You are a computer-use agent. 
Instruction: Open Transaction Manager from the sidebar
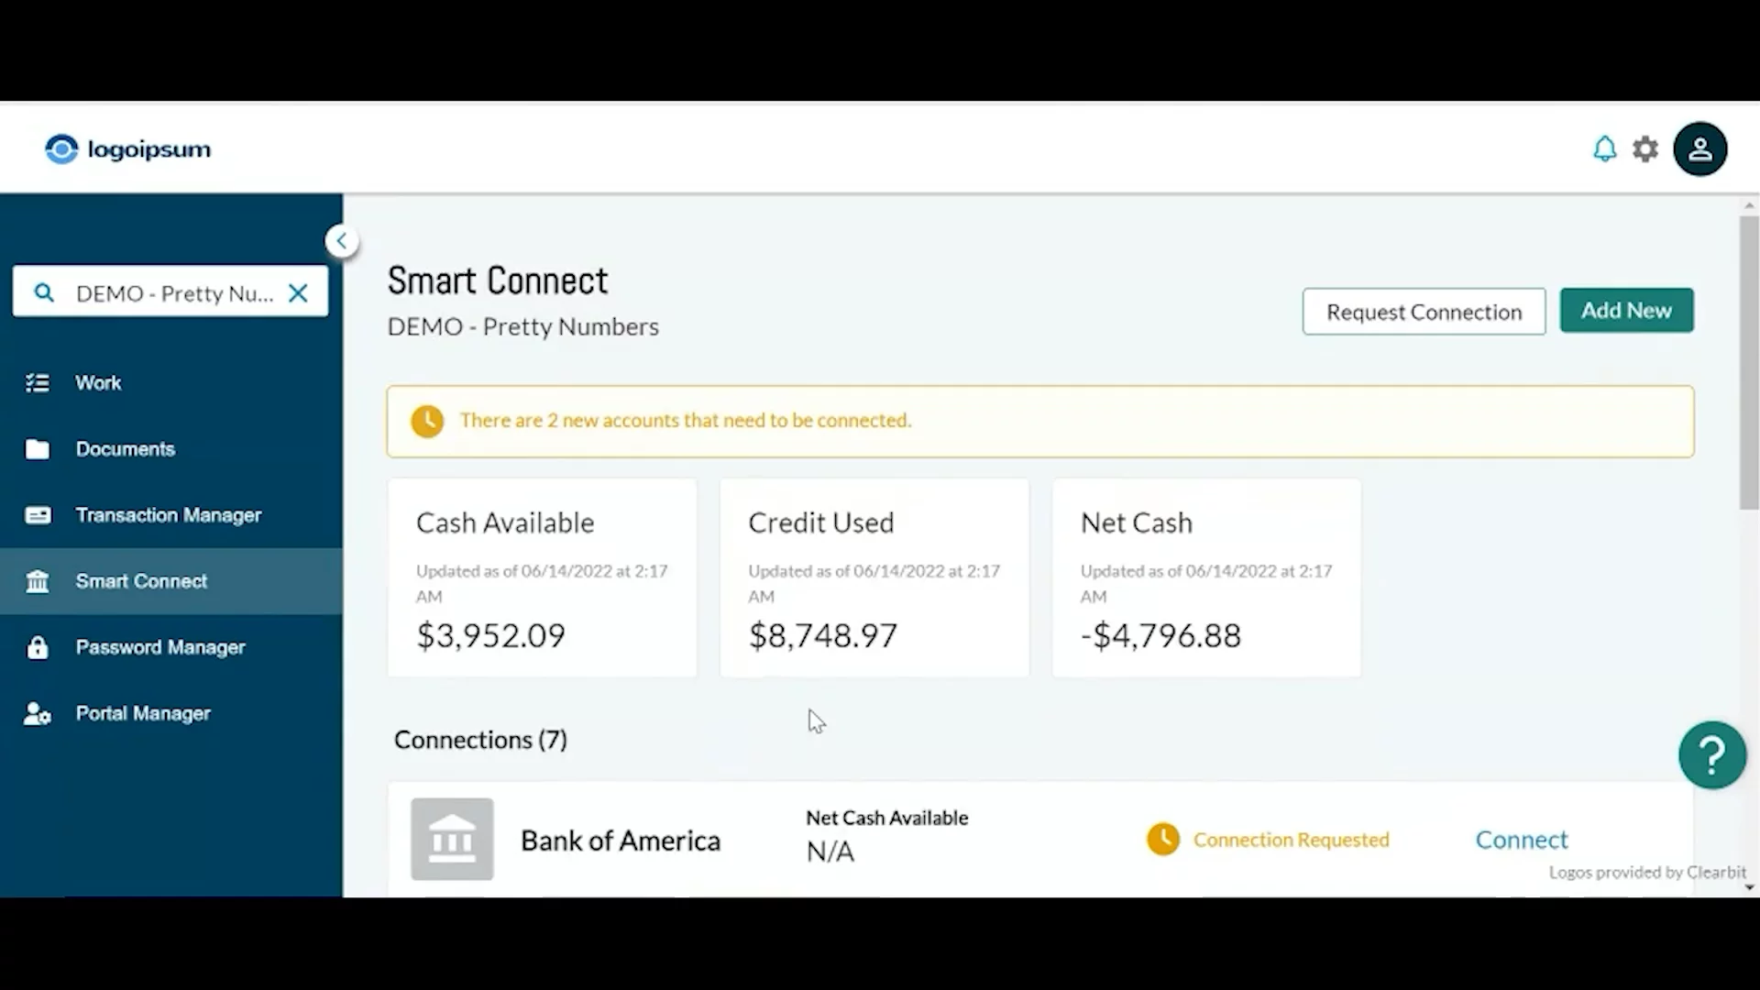(x=168, y=515)
